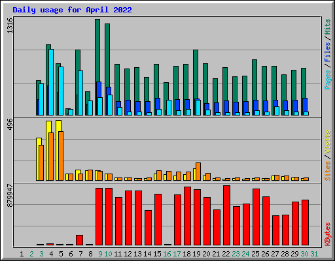Click the Hits legend label
Image resolution: width=335 pixels, height=261 pixels.
pyautogui.click(x=328, y=27)
